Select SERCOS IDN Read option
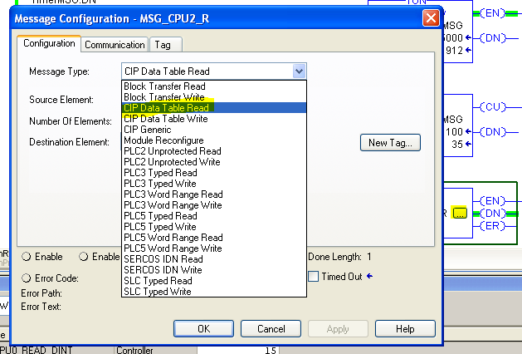This screenshot has height=354, width=522. [214, 259]
